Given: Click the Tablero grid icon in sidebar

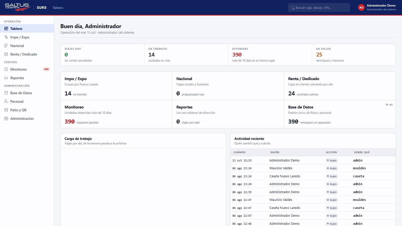Looking at the screenshot, I should tap(6, 29).
